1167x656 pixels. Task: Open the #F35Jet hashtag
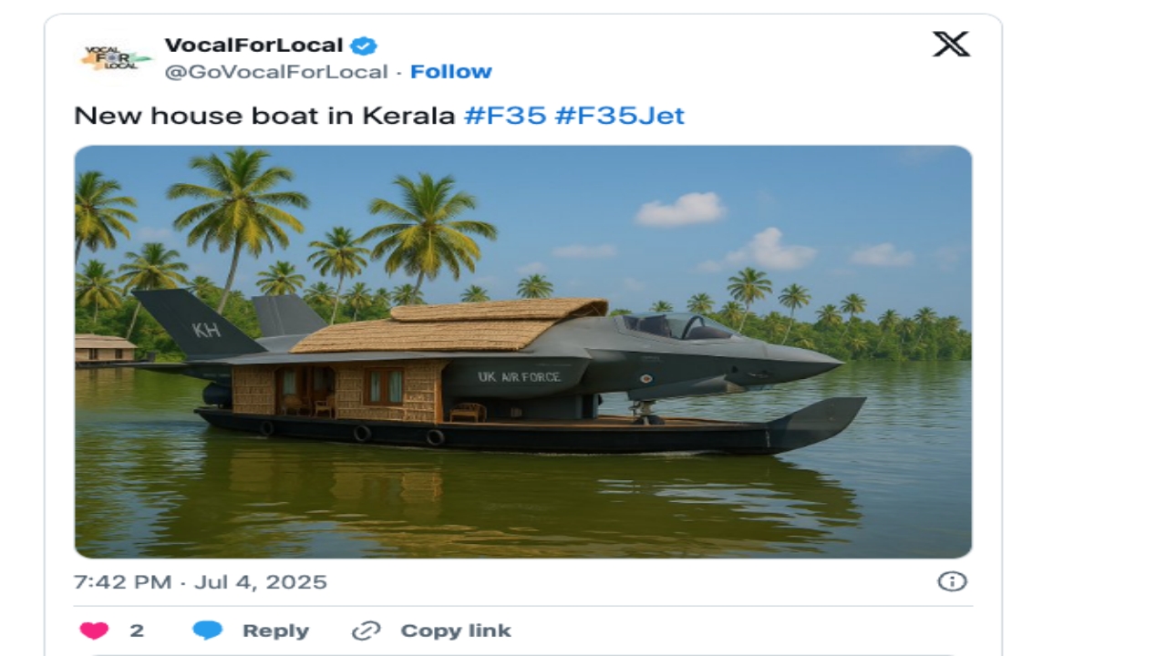(619, 116)
